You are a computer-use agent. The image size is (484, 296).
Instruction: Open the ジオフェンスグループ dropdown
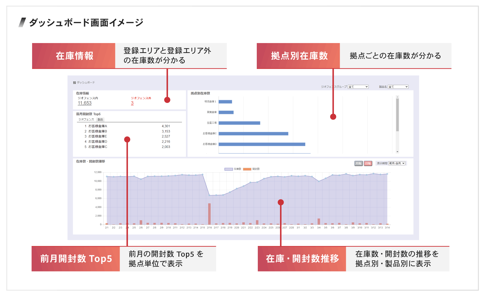(358, 87)
